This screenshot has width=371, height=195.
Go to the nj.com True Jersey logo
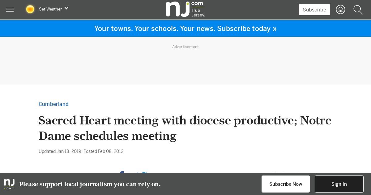click(185, 9)
